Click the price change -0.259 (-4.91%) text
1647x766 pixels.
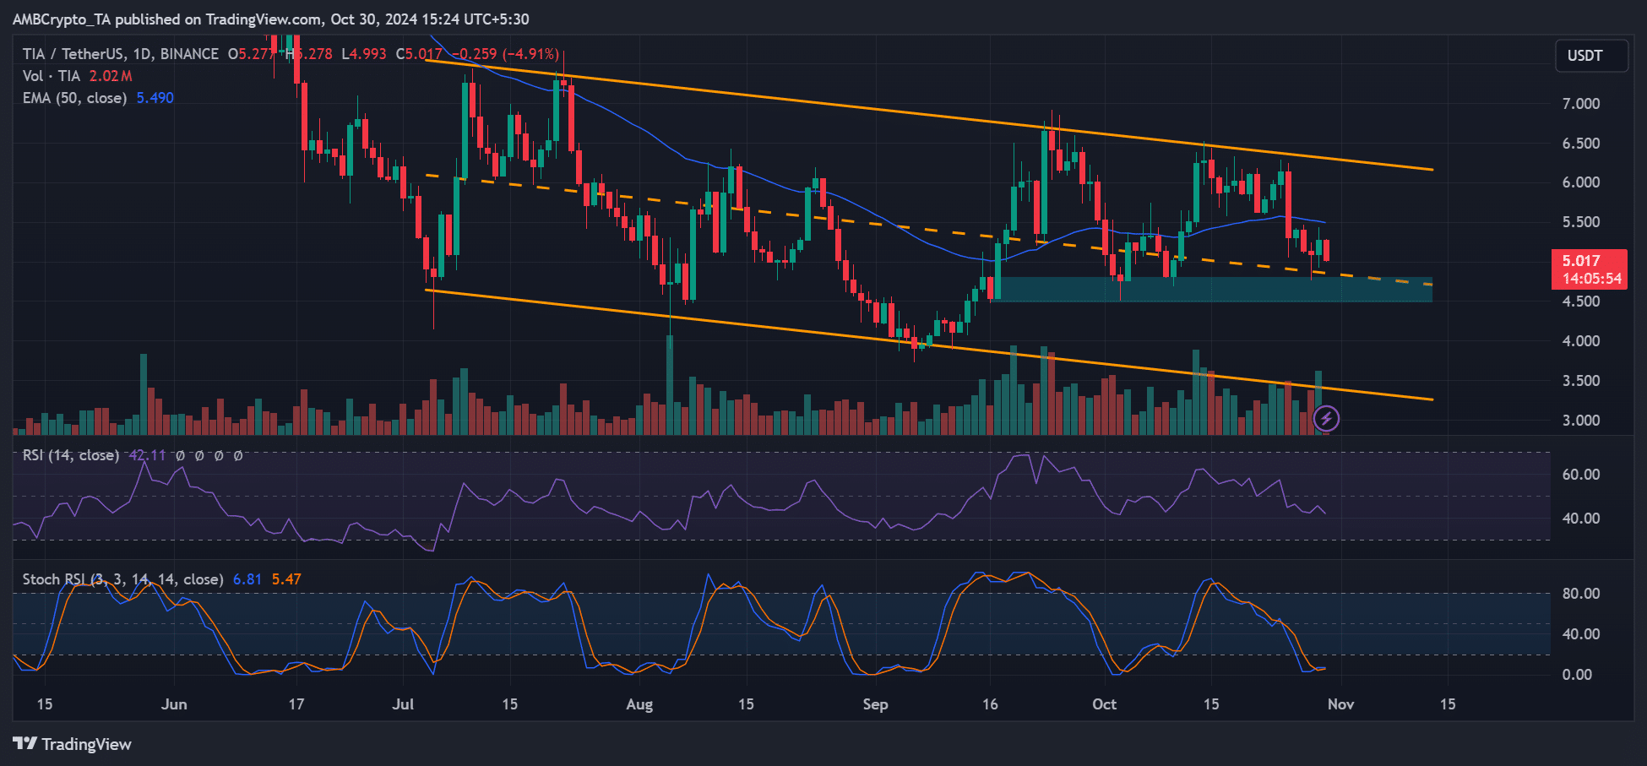tap(506, 54)
